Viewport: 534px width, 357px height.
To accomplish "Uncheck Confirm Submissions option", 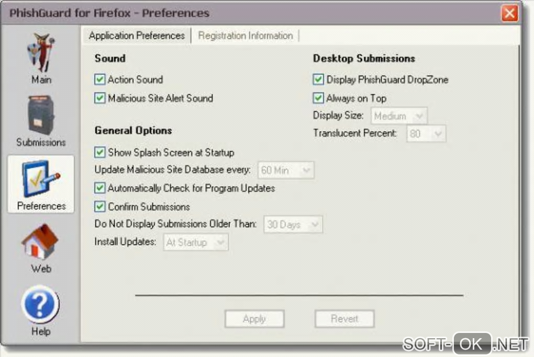I will click(x=100, y=206).
